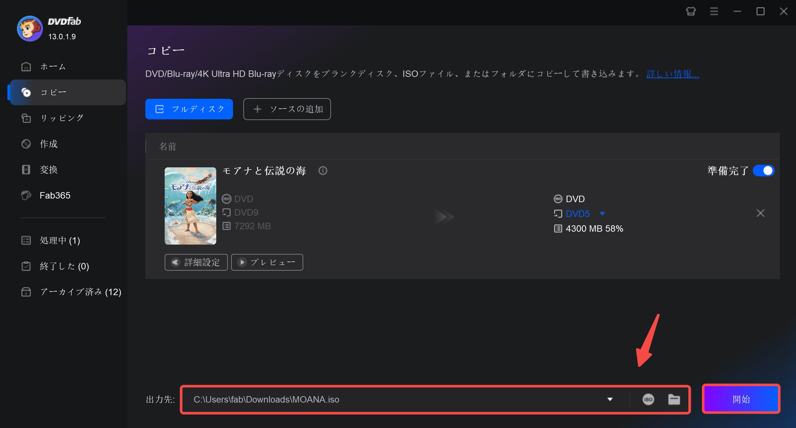Edit the output path field MOANA.iso
796x428 pixels.
tap(393, 399)
